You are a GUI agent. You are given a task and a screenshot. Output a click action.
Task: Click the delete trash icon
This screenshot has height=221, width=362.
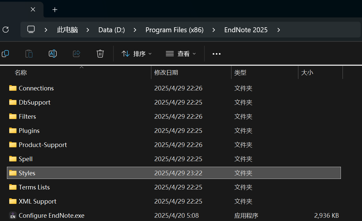point(100,54)
